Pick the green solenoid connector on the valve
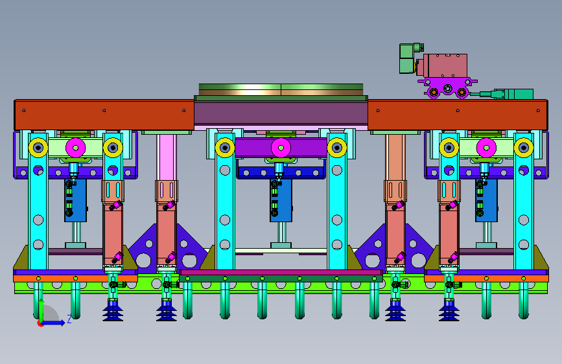This screenshot has width=562, height=364. tap(408, 58)
